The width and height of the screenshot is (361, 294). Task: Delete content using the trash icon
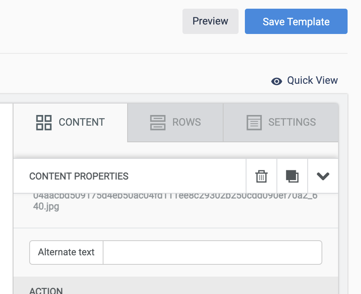coord(261,176)
